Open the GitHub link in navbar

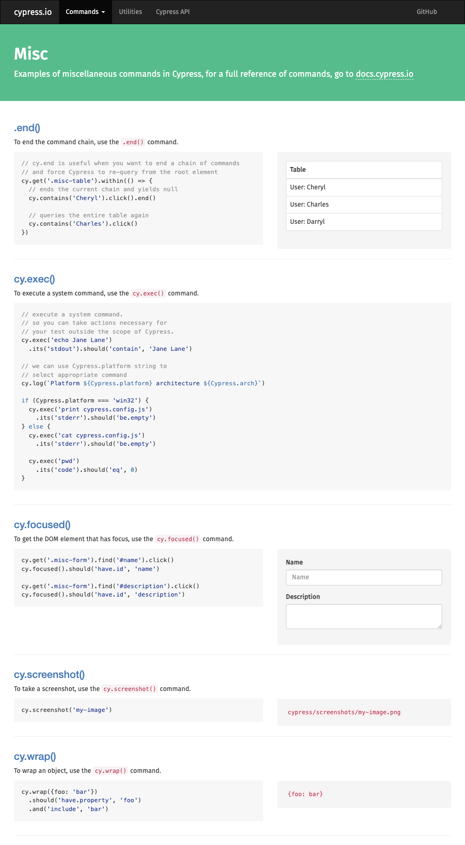426,12
